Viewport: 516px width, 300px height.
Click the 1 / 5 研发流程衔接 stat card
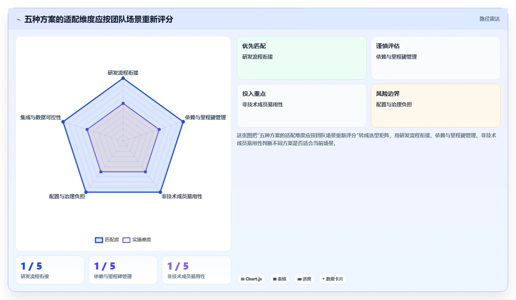[x=50, y=270]
